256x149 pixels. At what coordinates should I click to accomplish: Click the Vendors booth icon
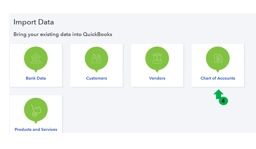point(157,58)
